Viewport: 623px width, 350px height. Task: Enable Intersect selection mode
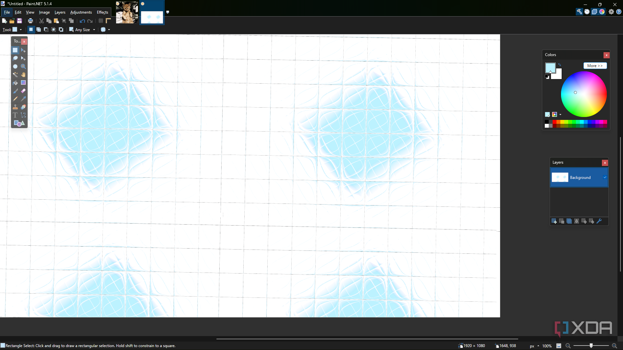[x=54, y=29]
